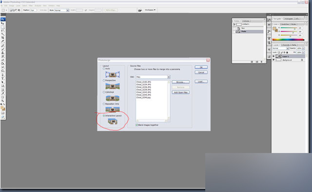Click Cancel in the Photomerge dialog
Image resolution: width=312 pixels, height=192 pixels.
[x=201, y=73]
